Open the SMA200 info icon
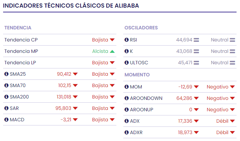This screenshot has height=141, width=240. point(6,97)
